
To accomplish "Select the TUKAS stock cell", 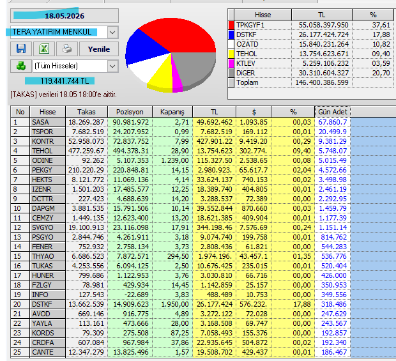I will click(47, 266).
